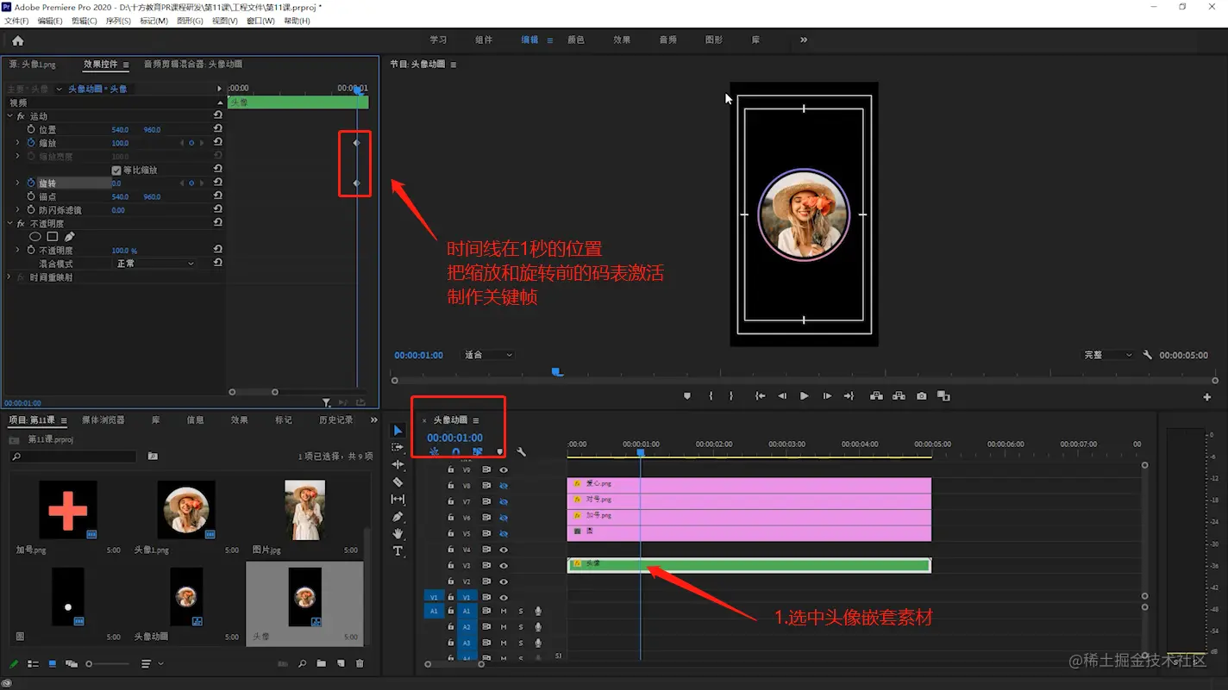Switch to the 颜色 workspace
Viewport: 1228px width, 690px height.
575,40
